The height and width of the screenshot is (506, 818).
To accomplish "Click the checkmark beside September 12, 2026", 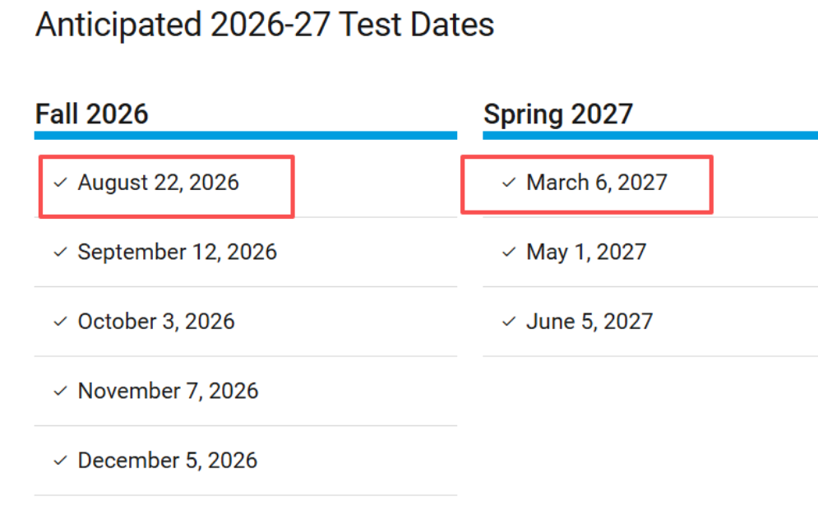I will 59,253.
